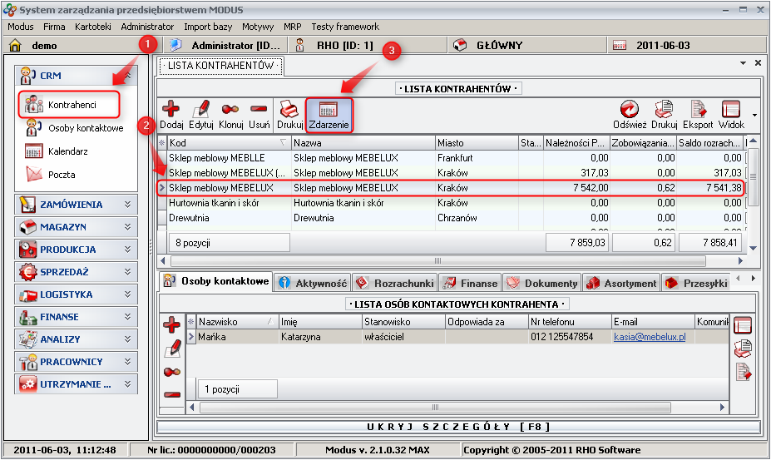The height and width of the screenshot is (460, 771).
Task: Sort the list by Miasto column header
Action: [476, 143]
